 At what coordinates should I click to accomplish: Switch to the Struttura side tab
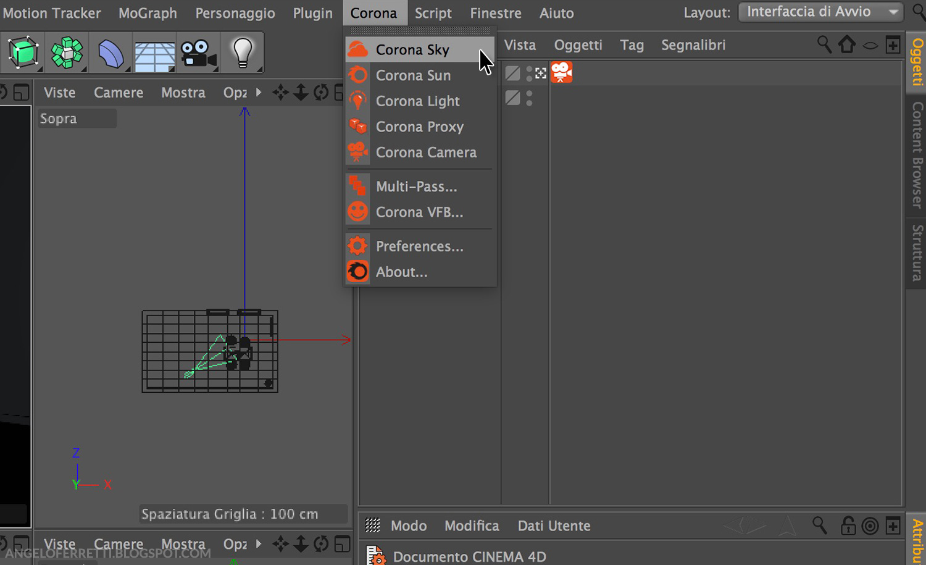916,253
